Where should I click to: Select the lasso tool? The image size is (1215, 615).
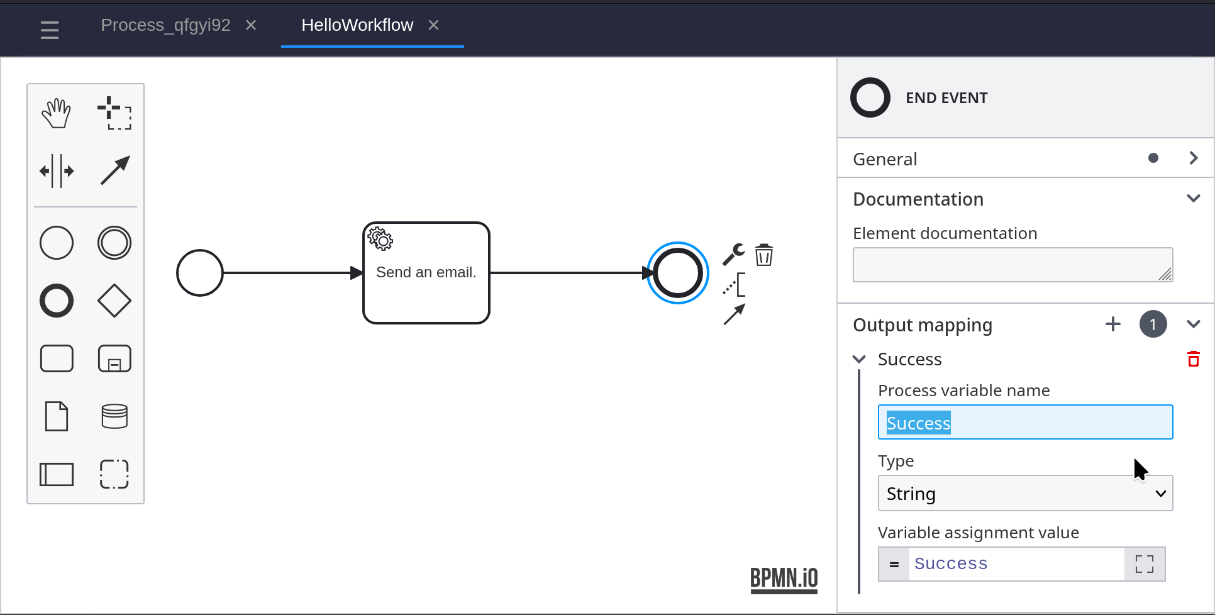pyautogui.click(x=114, y=113)
